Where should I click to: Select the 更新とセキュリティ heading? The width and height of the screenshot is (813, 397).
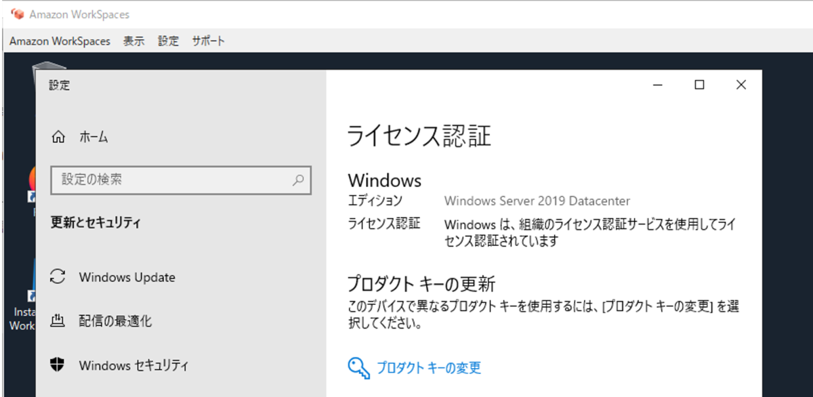pyautogui.click(x=96, y=222)
